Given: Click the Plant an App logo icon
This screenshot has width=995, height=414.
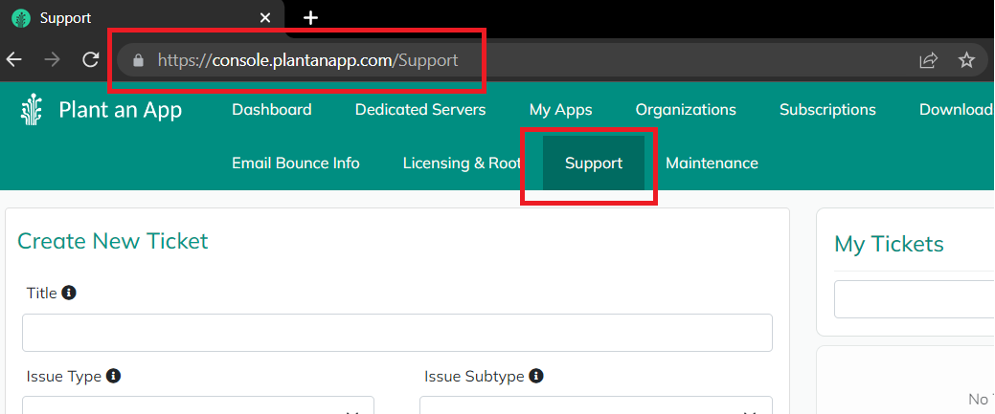Looking at the screenshot, I should pyautogui.click(x=31, y=110).
